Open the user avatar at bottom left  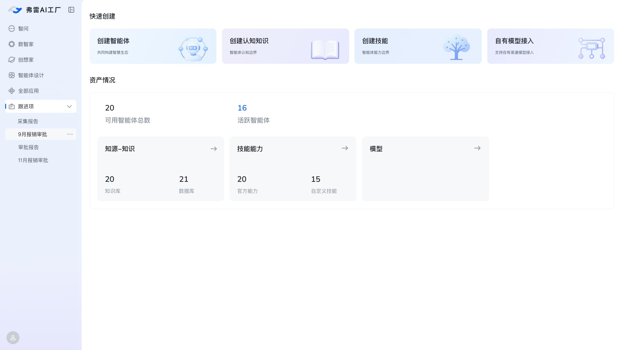13,338
